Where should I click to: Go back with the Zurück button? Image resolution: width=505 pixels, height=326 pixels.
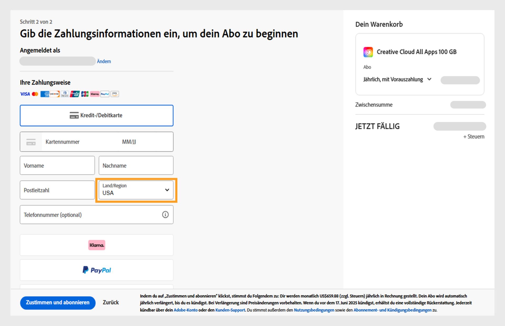click(x=111, y=302)
